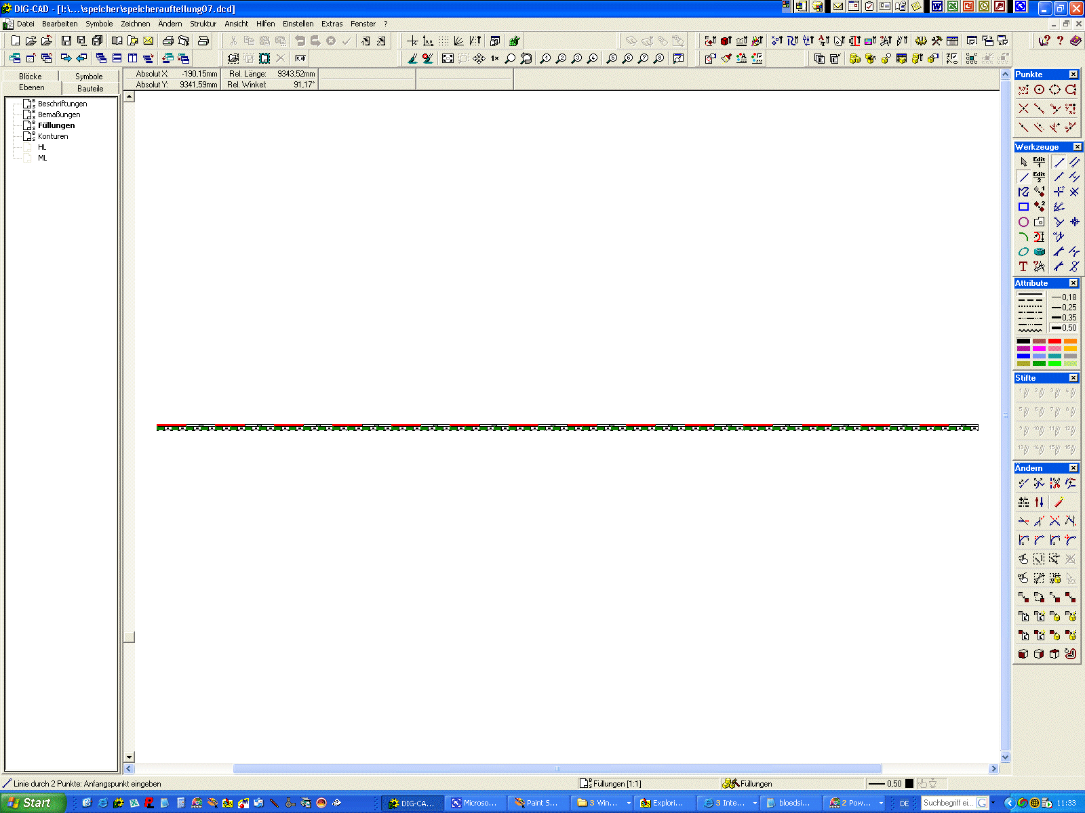Switch to the Symbole tab
This screenshot has width=1085, height=813.
(89, 77)
